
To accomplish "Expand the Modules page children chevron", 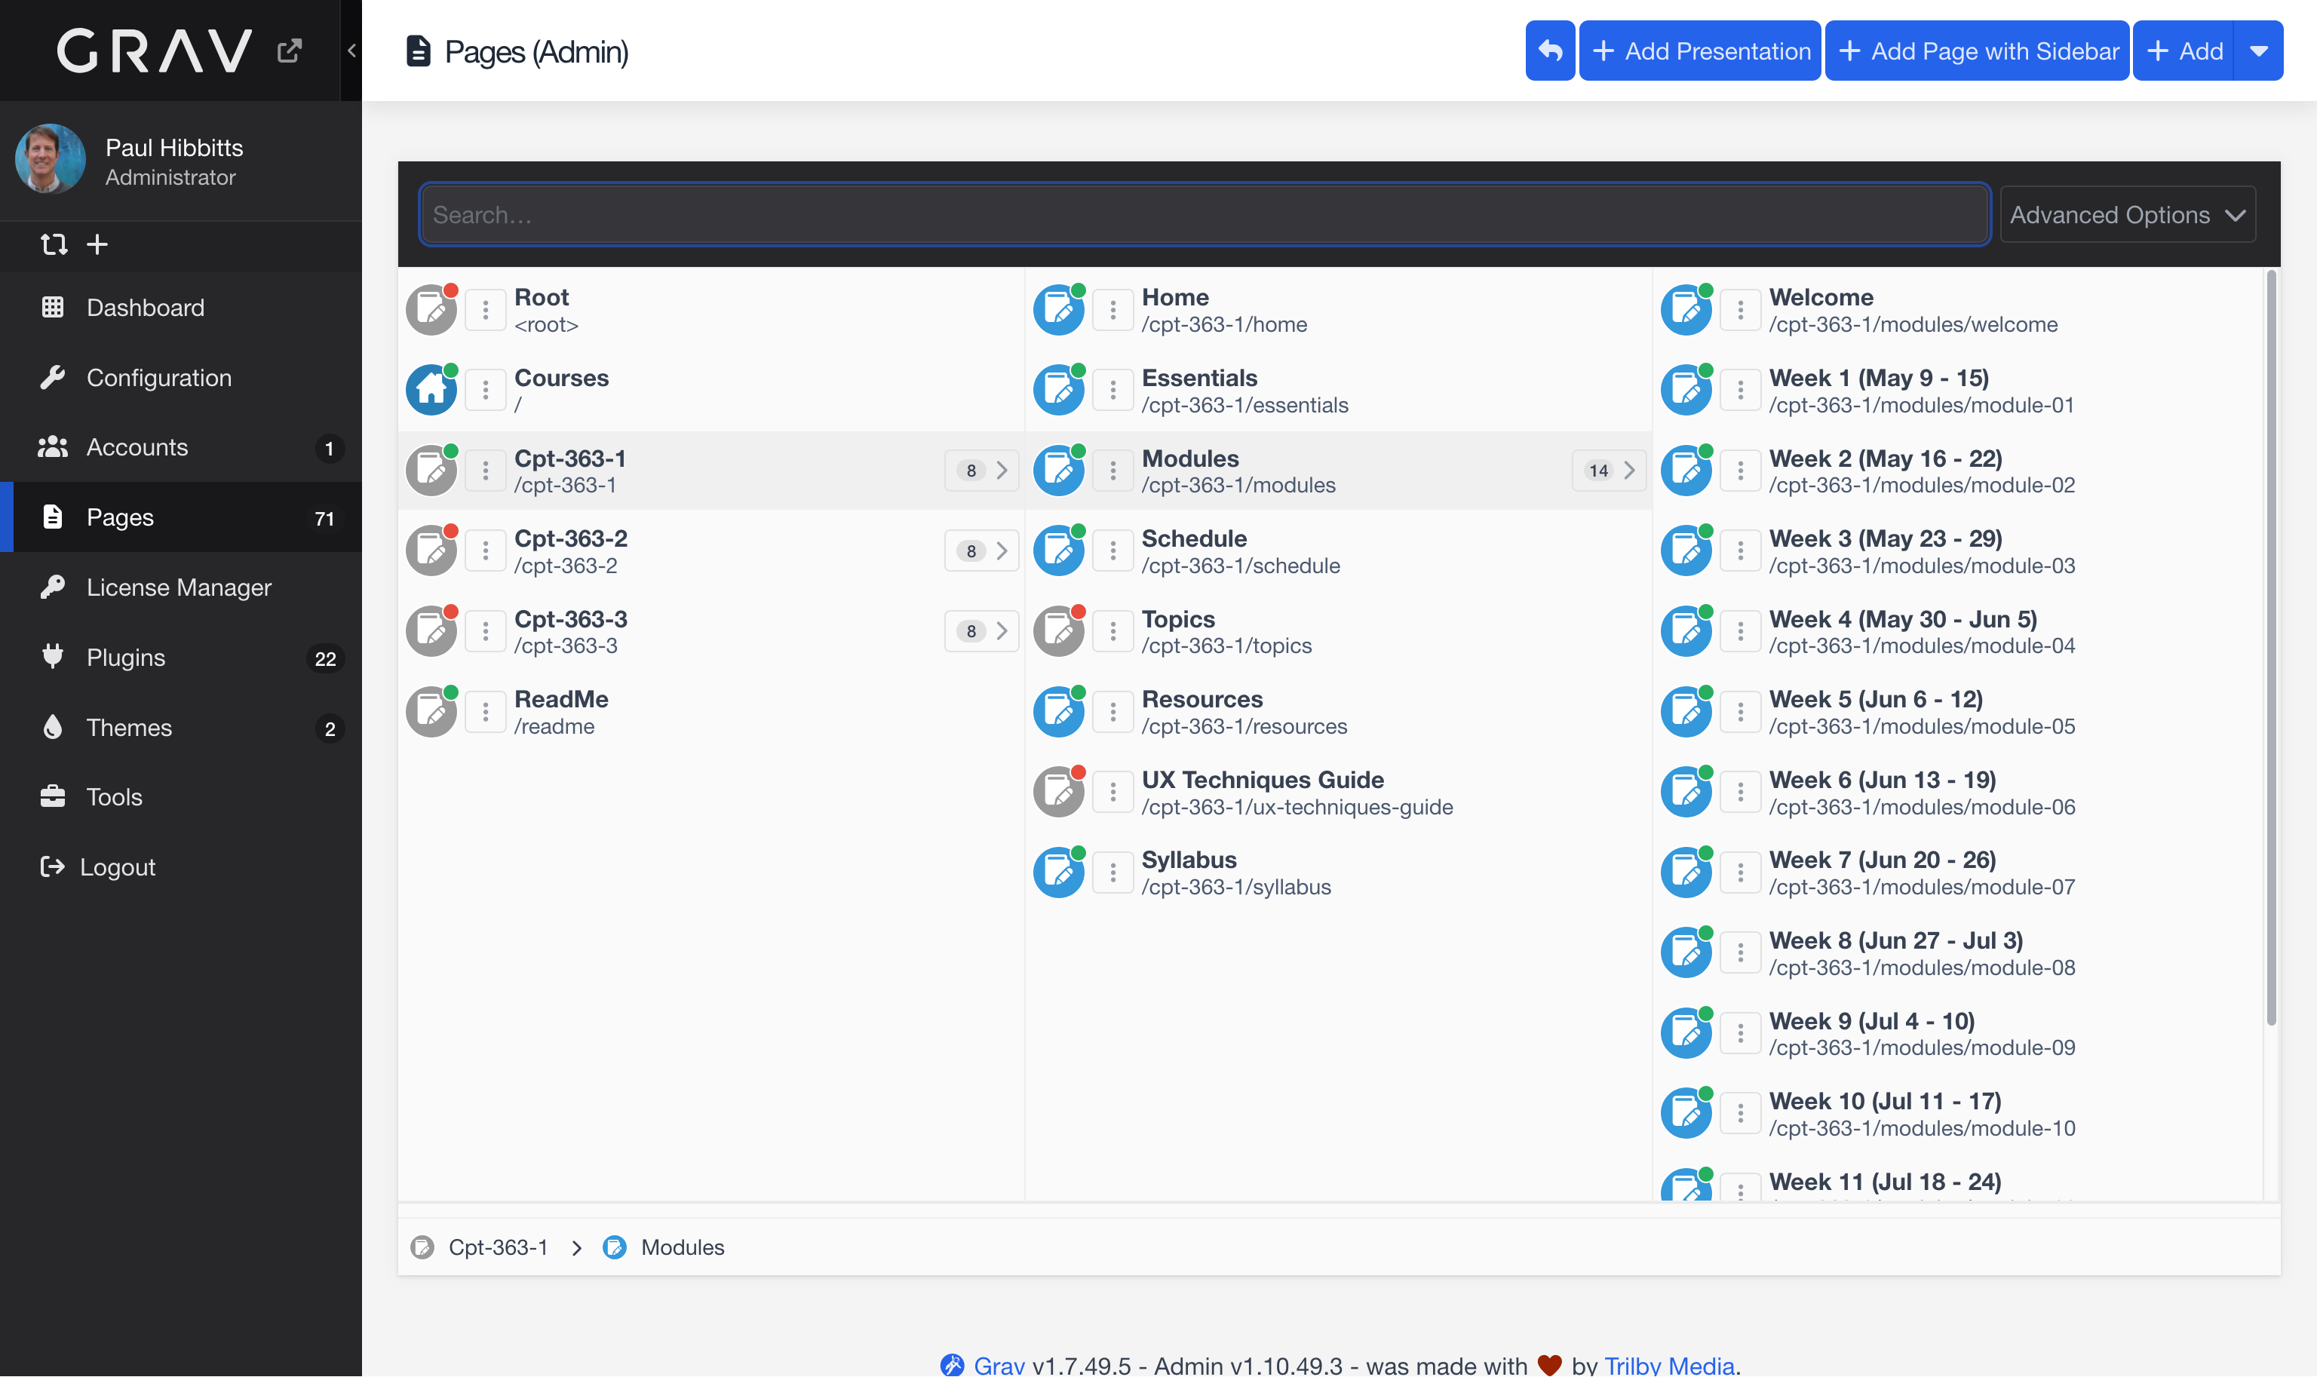I will pyautogui.click(x=1632, y=471).
